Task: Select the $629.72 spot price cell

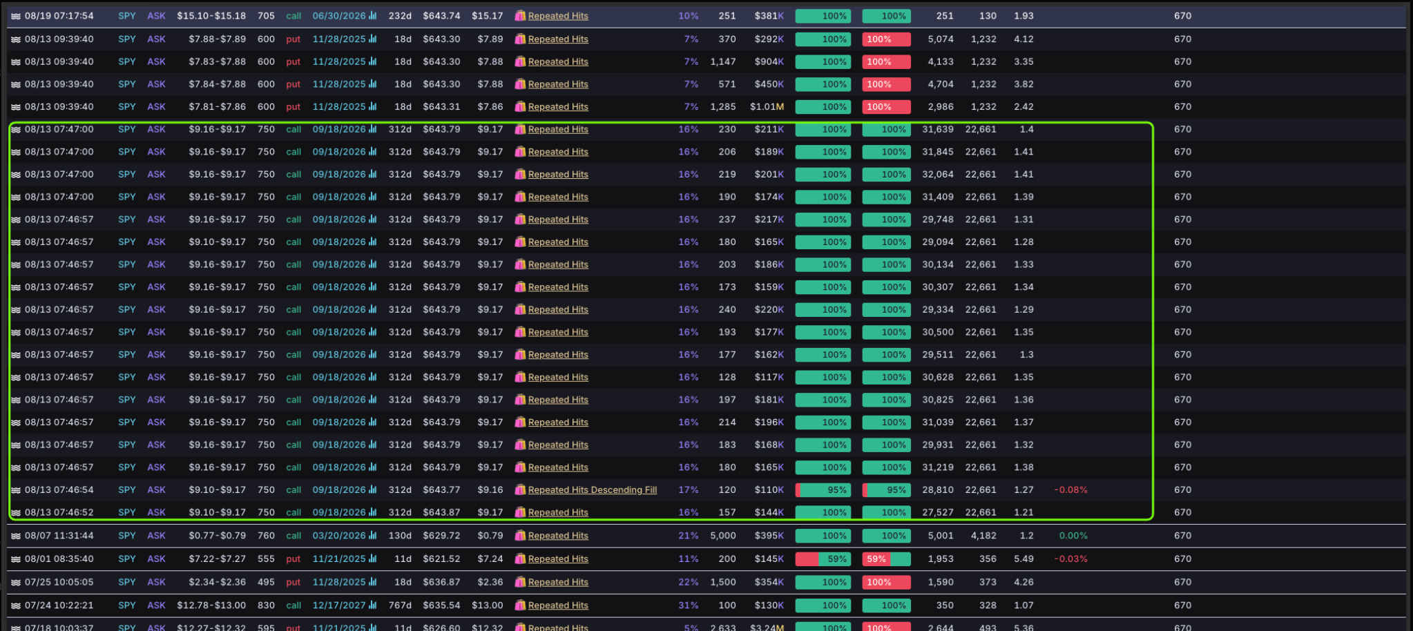Action: point(441,536)
